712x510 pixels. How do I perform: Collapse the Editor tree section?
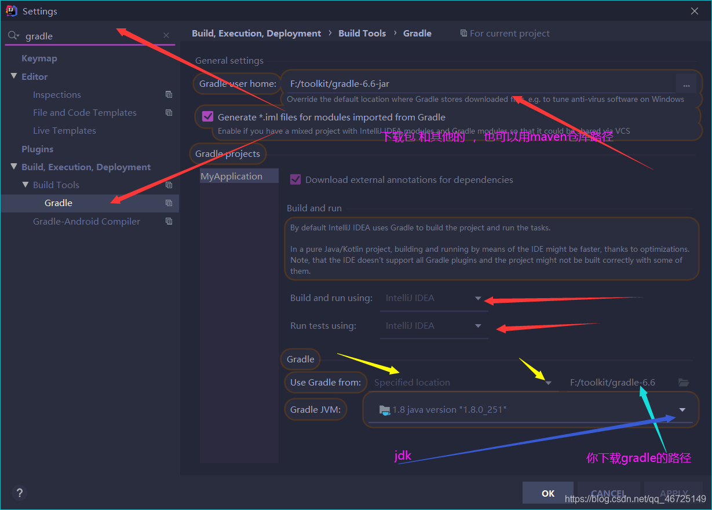[x=14, y=76]
